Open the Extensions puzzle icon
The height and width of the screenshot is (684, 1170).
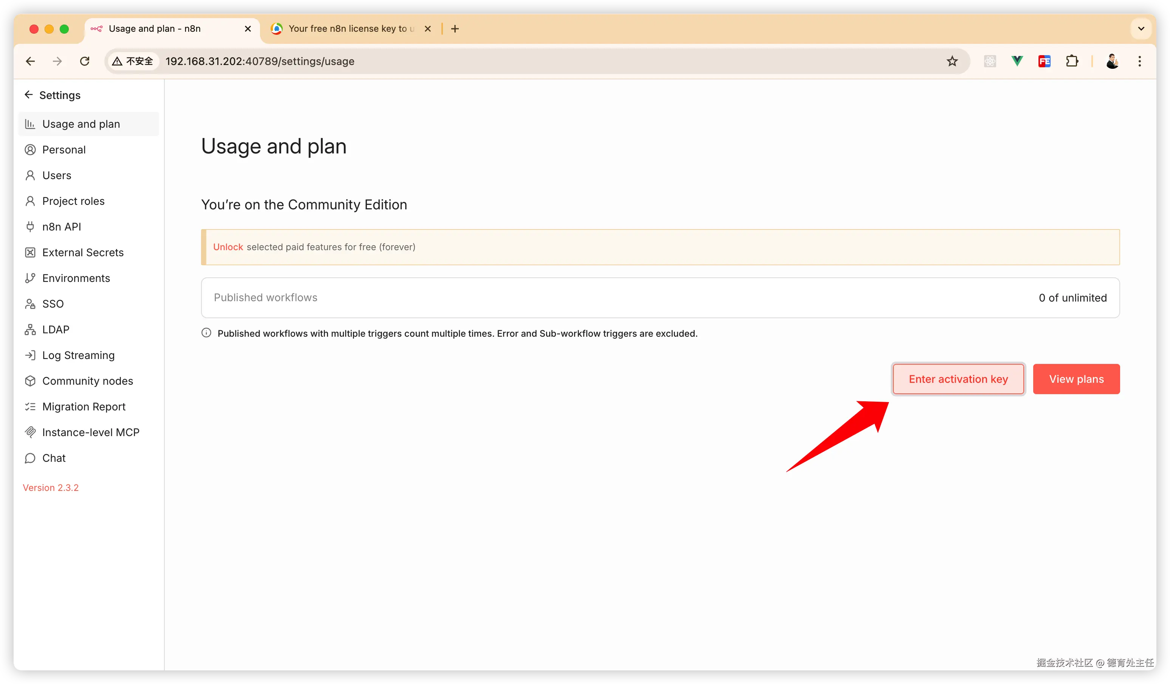[x=1072, y=61]
